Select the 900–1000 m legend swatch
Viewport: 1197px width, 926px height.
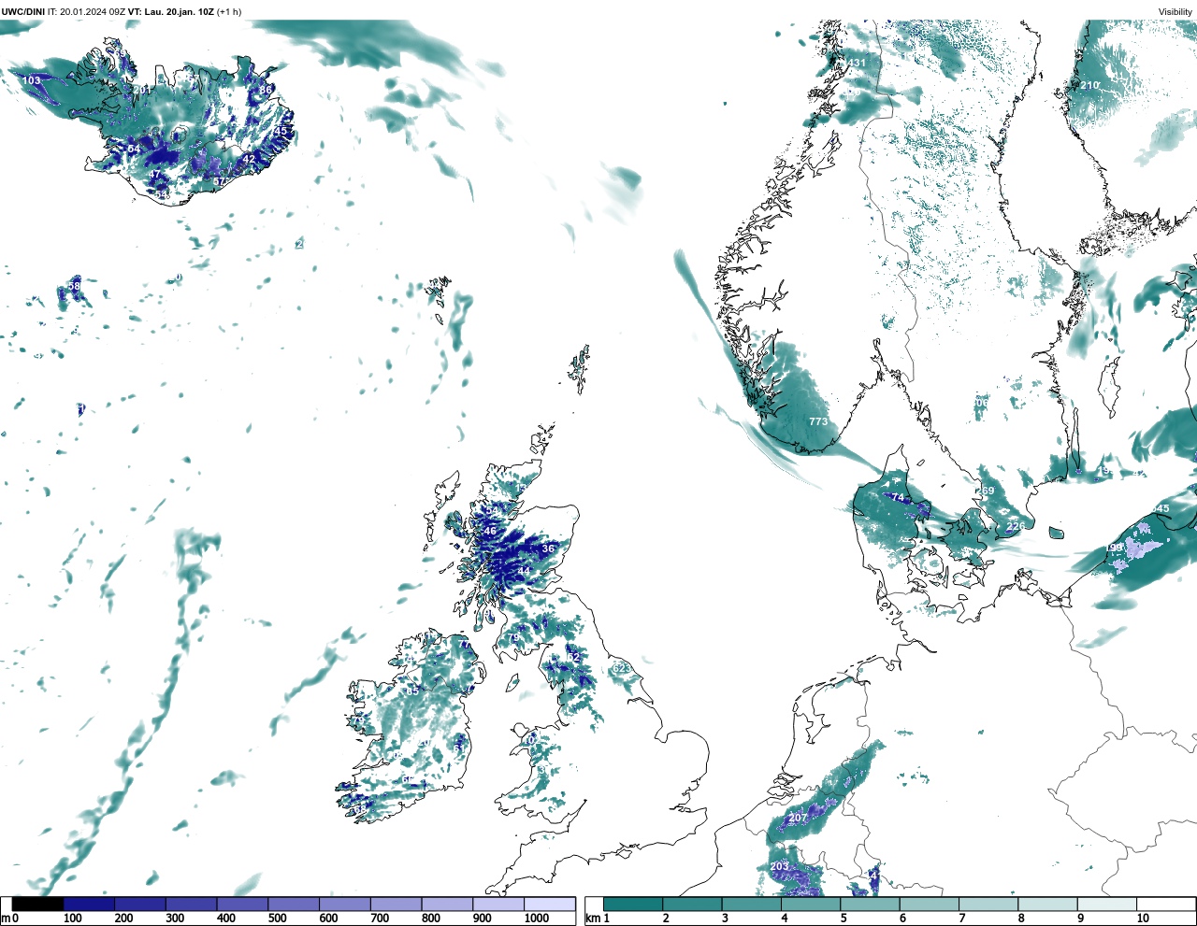click(x=498, y=904)
